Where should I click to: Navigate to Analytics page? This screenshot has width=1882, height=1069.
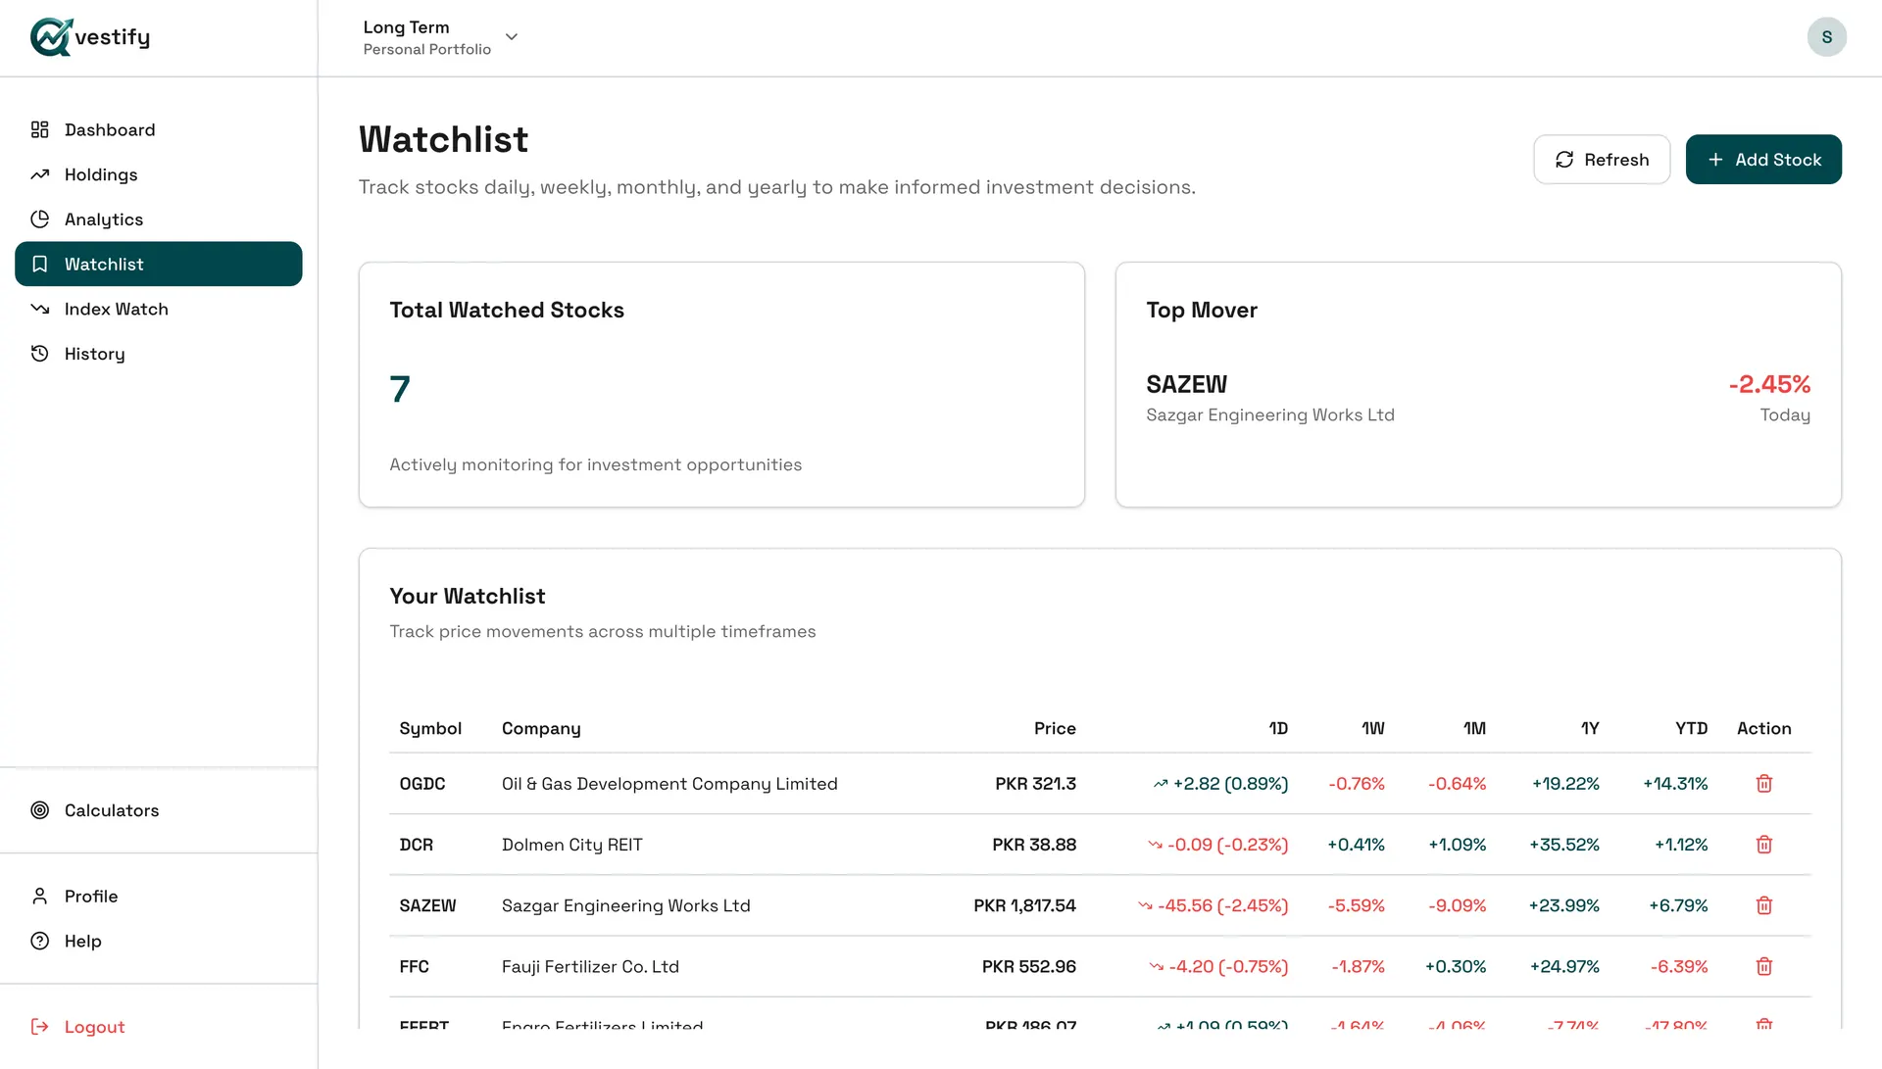159,219
